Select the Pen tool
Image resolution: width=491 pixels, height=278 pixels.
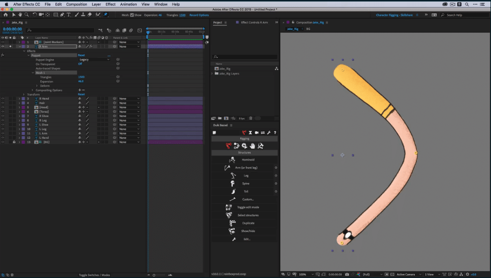[62, 15]
